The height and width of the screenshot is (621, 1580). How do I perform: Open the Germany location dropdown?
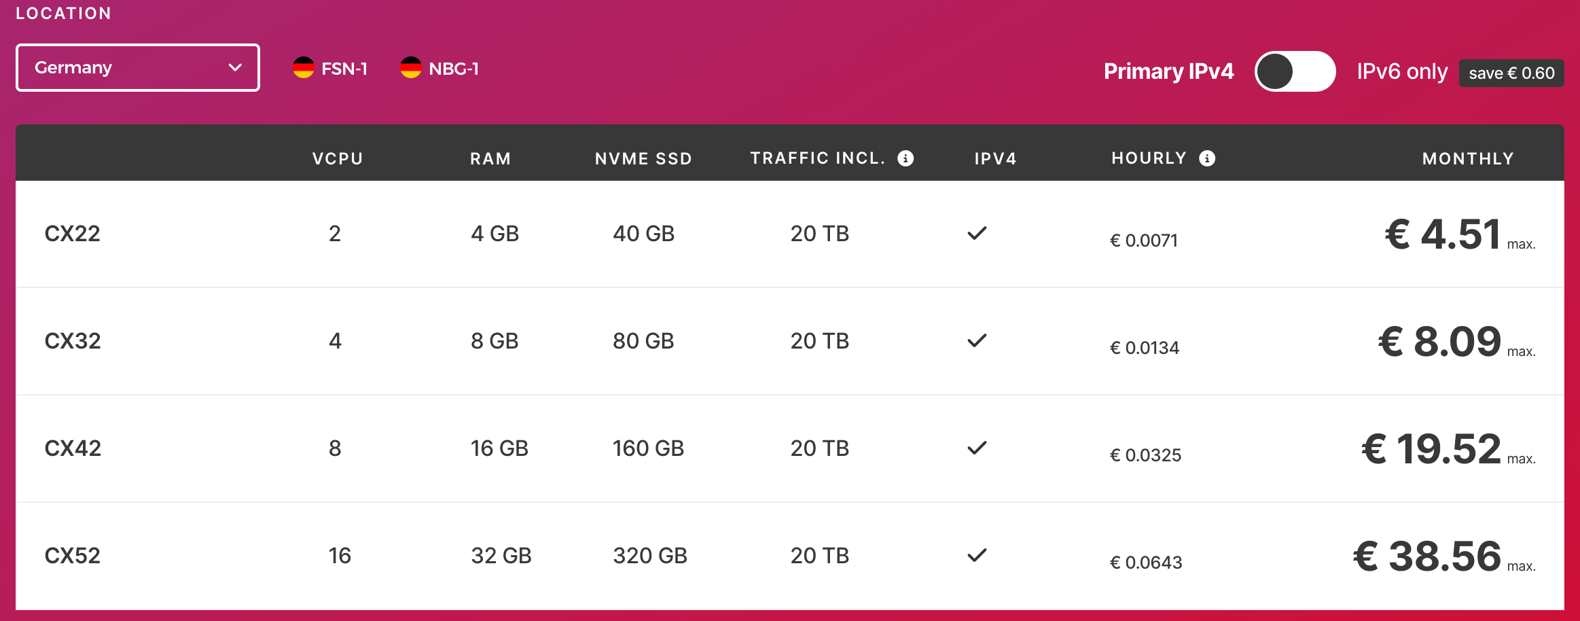[137, 68]
